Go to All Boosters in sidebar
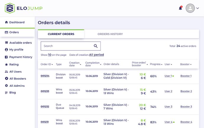Image resolution: width=204 pixels, height=128 pixels. [x=17, y=79]
